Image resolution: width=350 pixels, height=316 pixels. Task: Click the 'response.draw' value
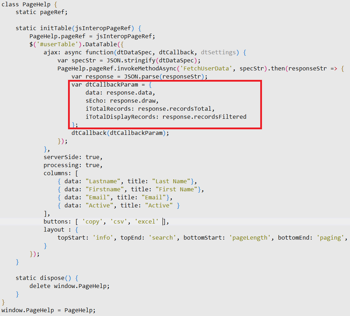coord(133,101)
